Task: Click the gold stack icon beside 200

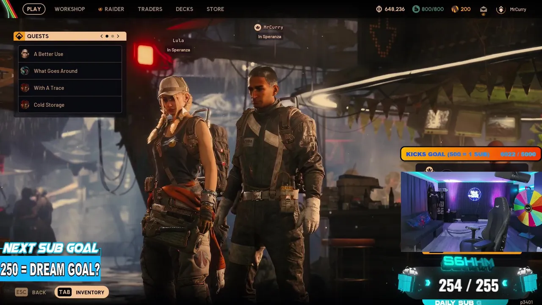Action: point(455,9)
